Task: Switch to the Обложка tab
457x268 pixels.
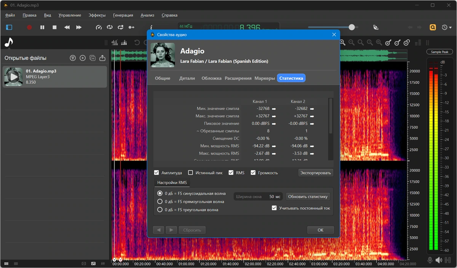Action: click(x=211, y=78)
